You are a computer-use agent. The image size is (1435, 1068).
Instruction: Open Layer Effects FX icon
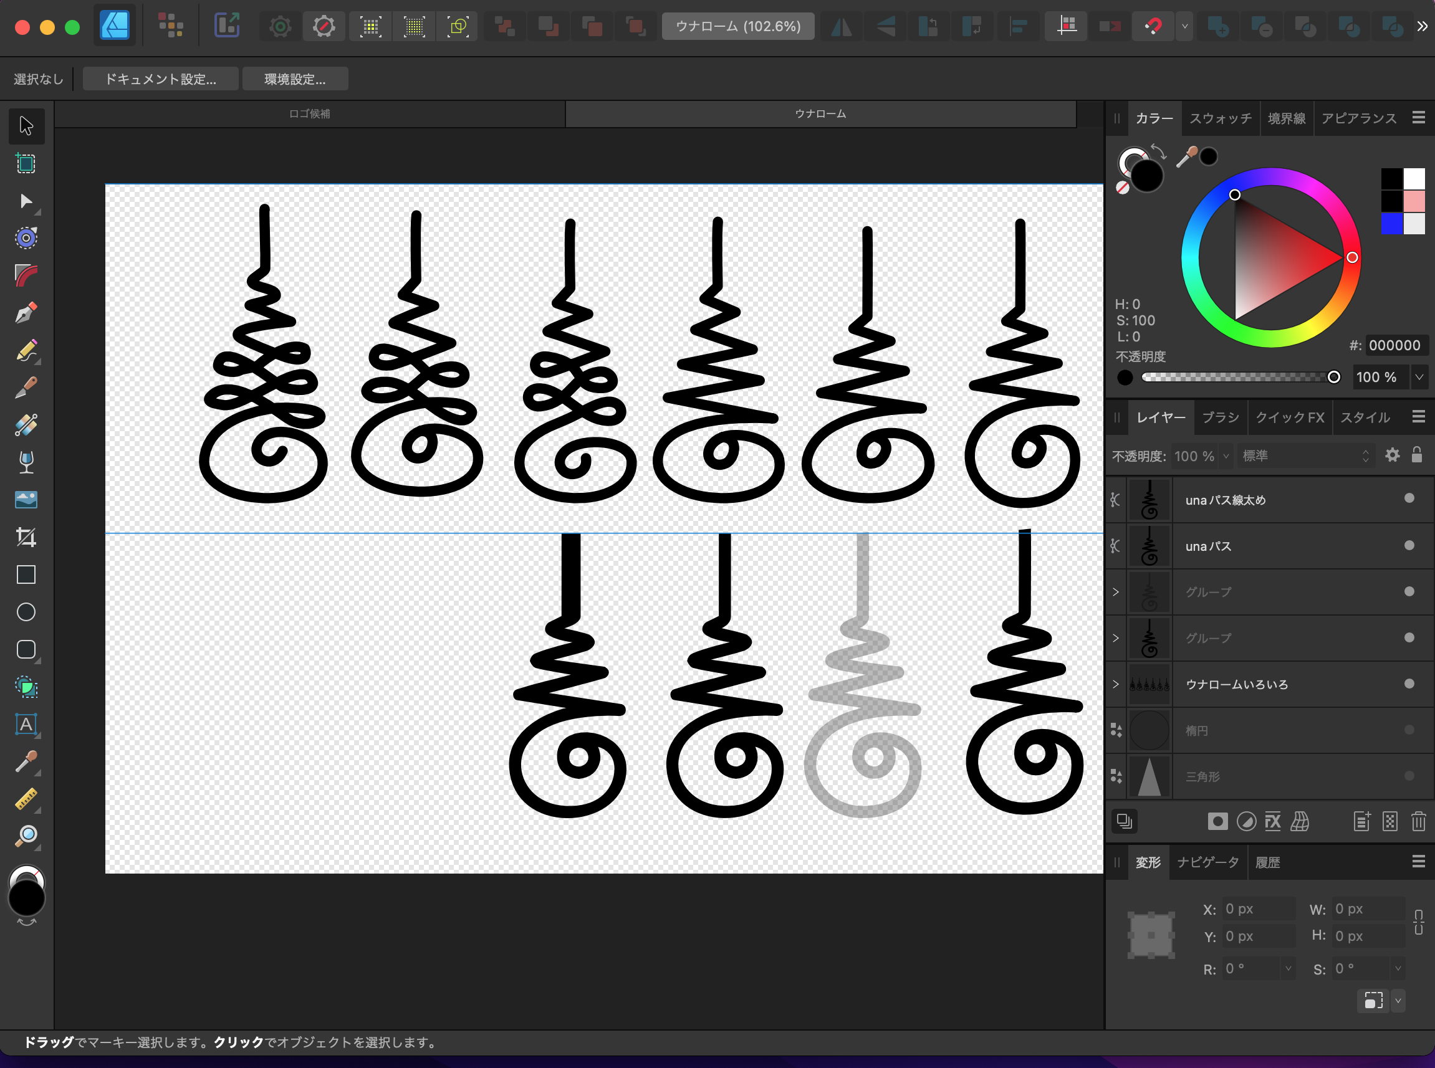pos(1272,821)
